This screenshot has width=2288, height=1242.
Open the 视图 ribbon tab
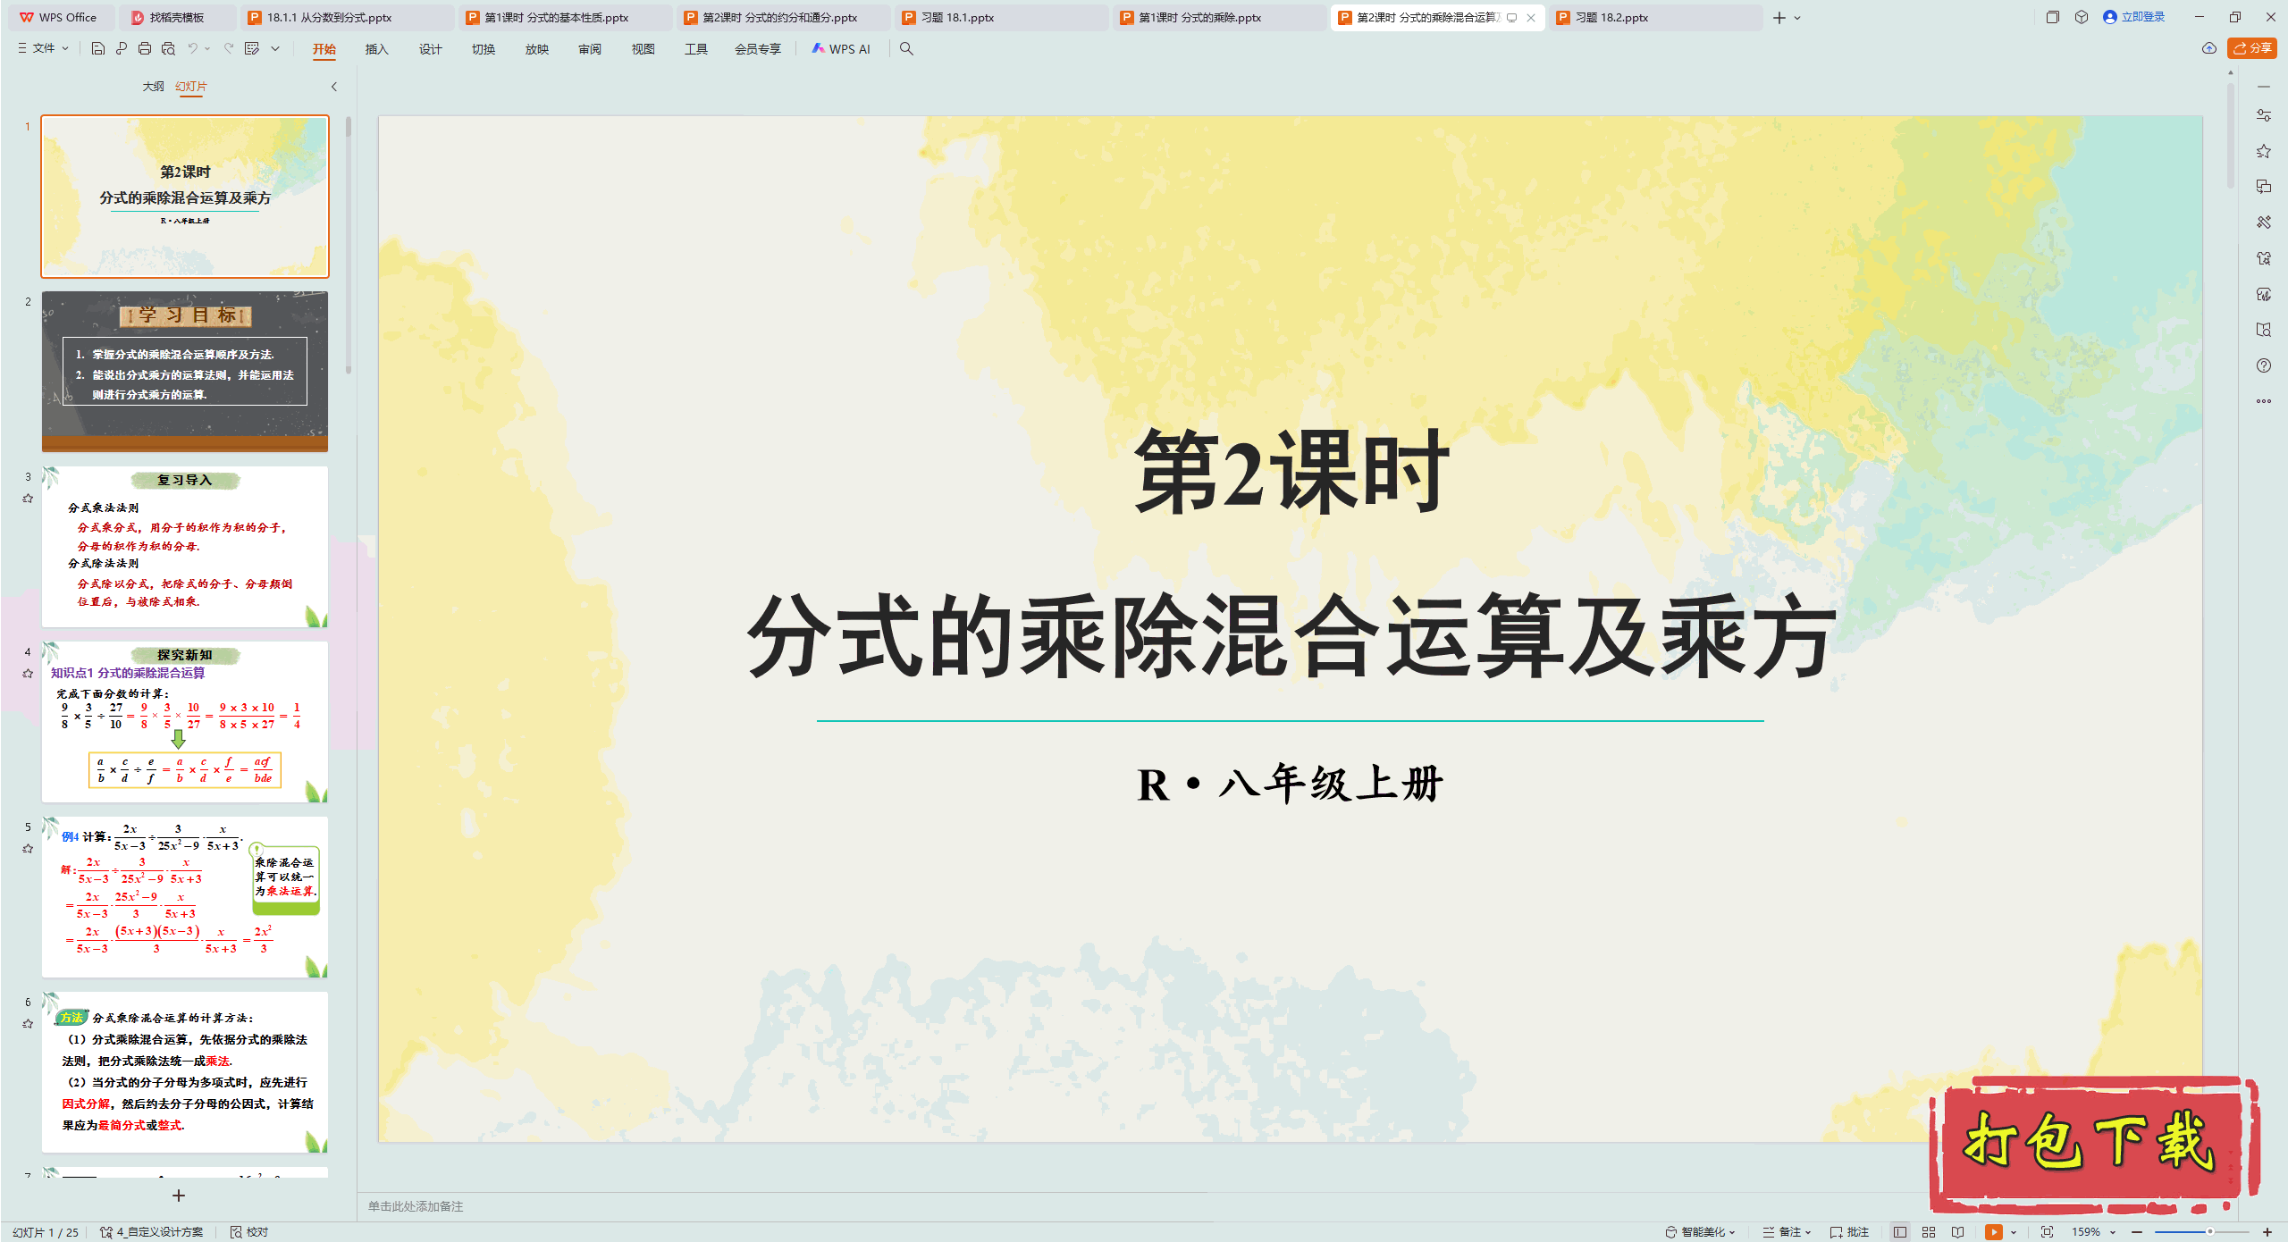coord(643,49)
